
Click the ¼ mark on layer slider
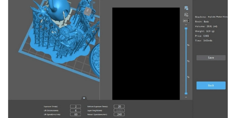(188, 45)
